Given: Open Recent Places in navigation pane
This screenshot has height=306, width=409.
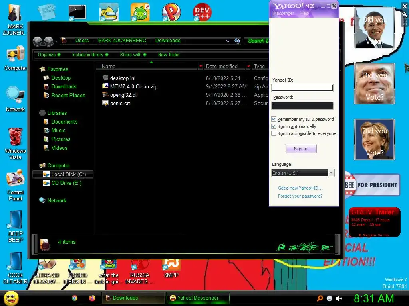Looking at the screenshot, I should click(x=68, y=96).
